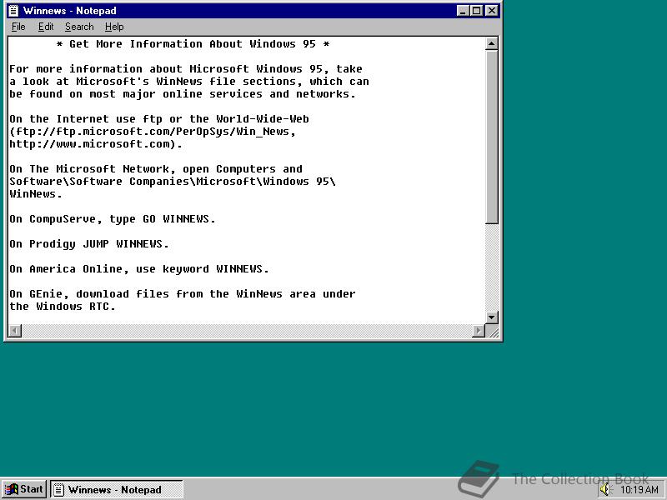This screenshot has width=667, height=500.
Task: Click the vertical scrollbar down arrow
Action: tap(491, 317)
